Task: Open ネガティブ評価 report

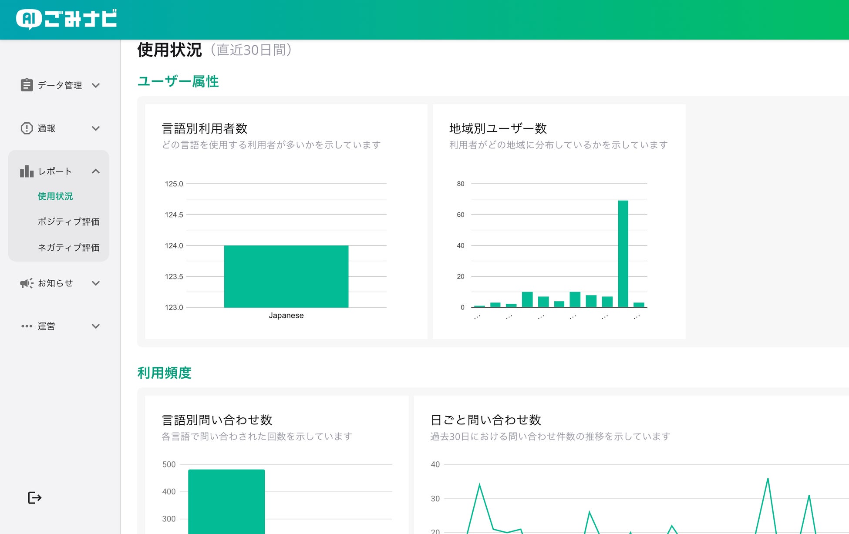Action: (x=68, y=247)
